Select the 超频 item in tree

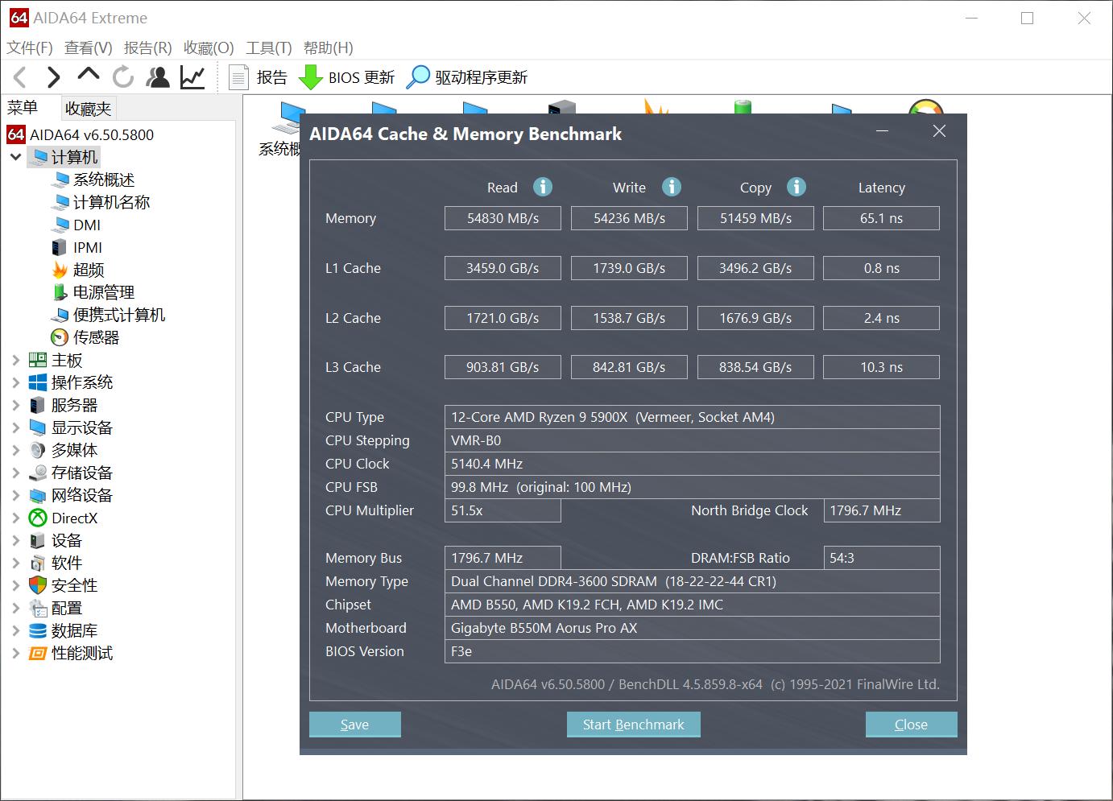tap(88, 270)
